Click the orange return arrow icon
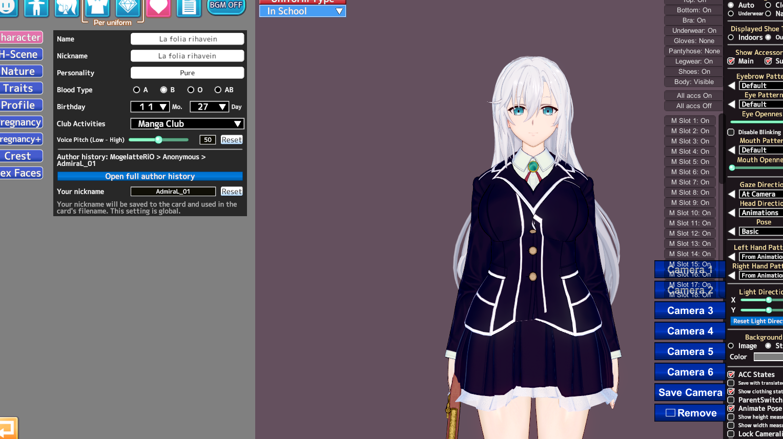Image resolution: width=783 pixels, height=439 pixels. point(8,429)
